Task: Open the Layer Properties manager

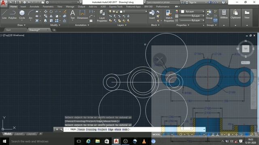Action: click(x=102, y=16)
